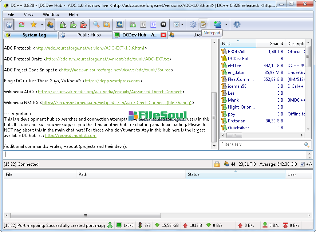Sort transfers by Status column header
Screen dimensions: 316x232
click(x=236, y=174)
